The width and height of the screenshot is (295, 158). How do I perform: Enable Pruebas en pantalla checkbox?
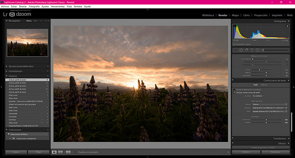tap(76, 152)
